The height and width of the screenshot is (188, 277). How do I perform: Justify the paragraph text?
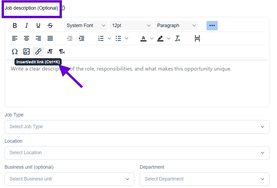click(x=50, y=38)
